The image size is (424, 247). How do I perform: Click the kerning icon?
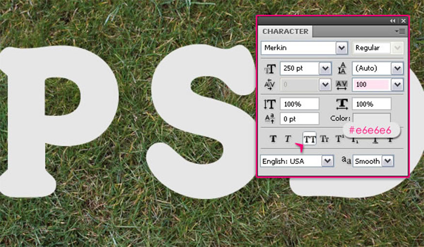click(269, 85)
